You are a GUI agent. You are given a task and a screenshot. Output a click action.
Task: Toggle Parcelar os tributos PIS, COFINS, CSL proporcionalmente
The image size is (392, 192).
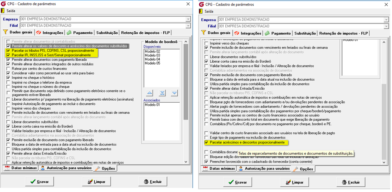point(9,51)
